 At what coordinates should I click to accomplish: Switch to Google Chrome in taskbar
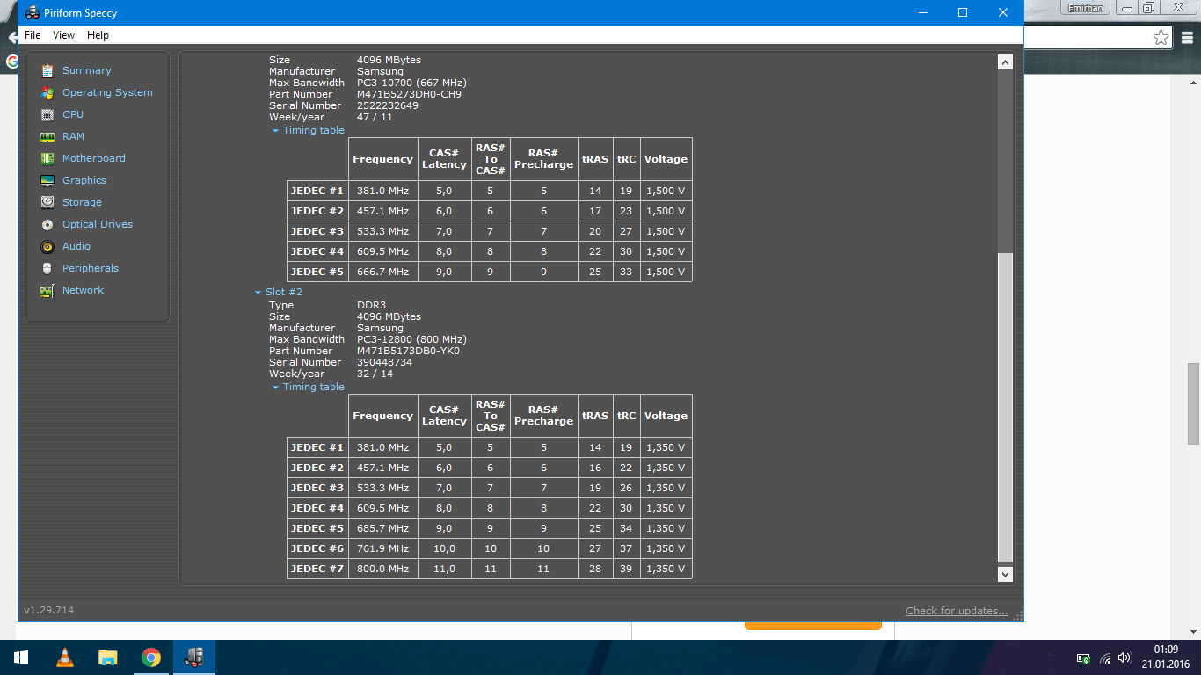(x=151, y=657)
